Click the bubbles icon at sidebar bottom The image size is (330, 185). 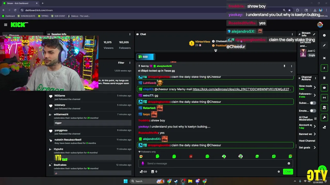(x=324, y=127)
